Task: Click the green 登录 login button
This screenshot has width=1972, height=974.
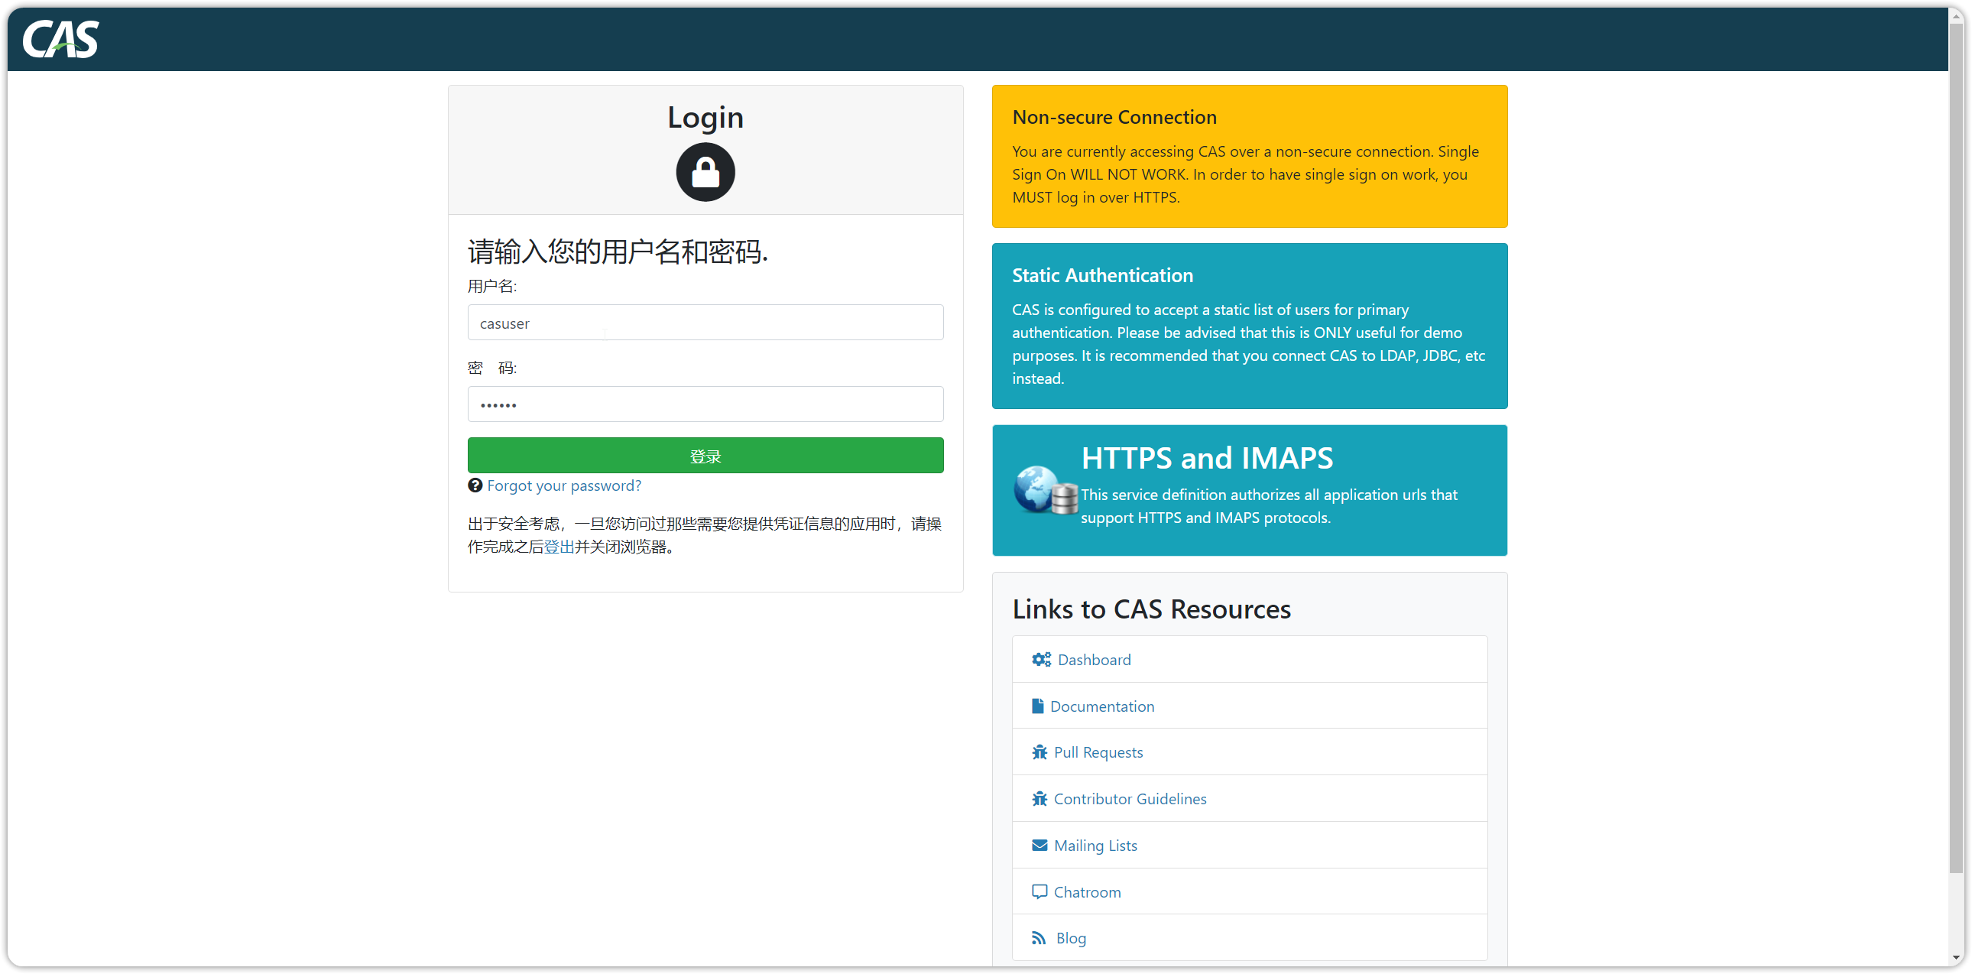Action: [x=705, y=456]
